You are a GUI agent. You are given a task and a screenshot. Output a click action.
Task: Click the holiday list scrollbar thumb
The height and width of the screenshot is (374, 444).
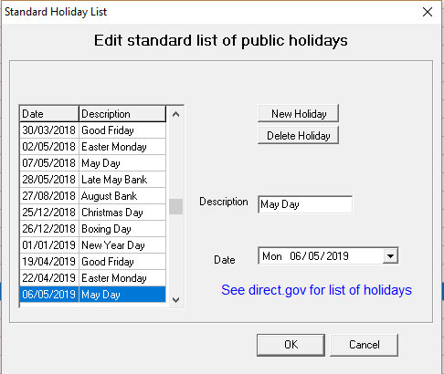coord(175,207)
